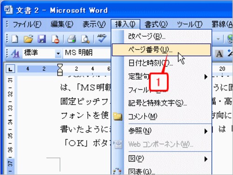The image size is (233, 175).
Task: Expand the 参照(N) submenu arrow
Action: coord(206,131)
